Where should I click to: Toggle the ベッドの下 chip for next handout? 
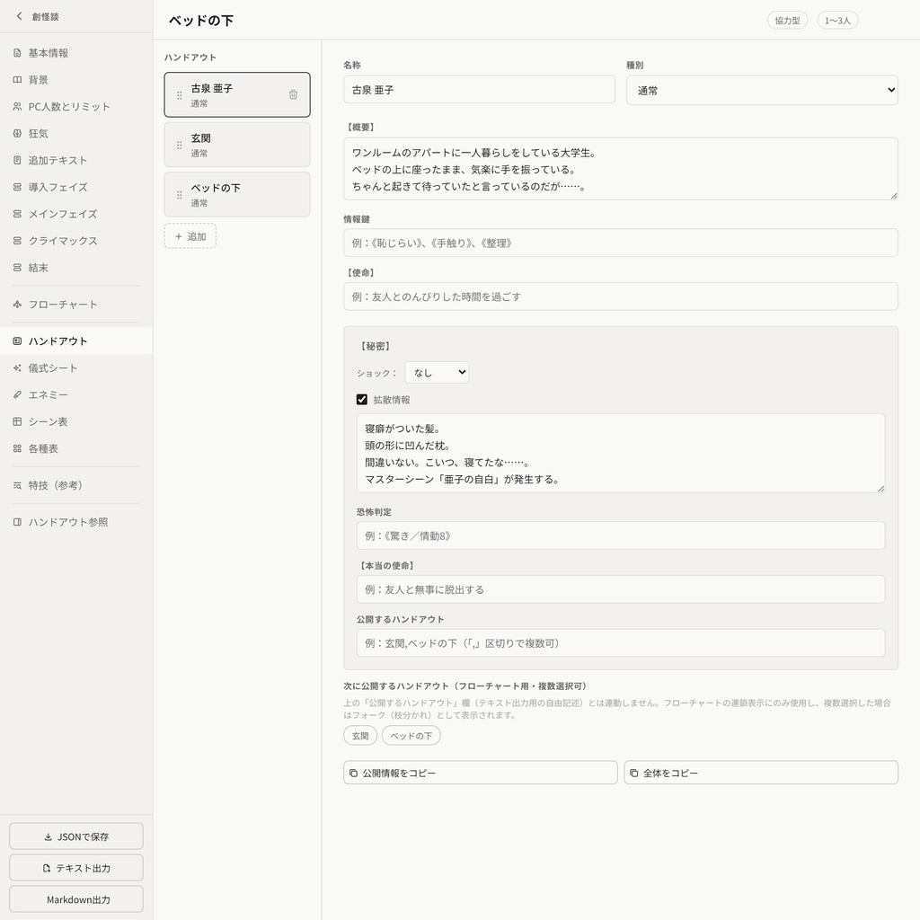(411, 736)
